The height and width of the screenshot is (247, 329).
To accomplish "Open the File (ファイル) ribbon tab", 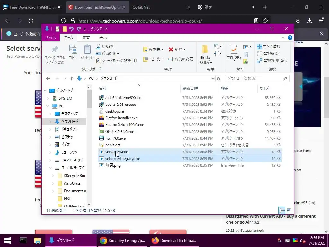I will pyautogui.click(x=50, y=38).
